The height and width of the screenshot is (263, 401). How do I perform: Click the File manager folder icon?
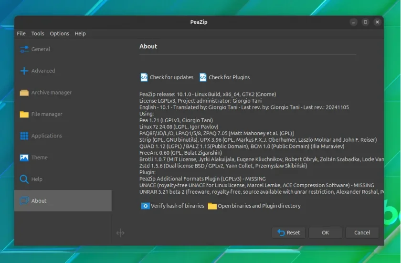tap(24, 114)
